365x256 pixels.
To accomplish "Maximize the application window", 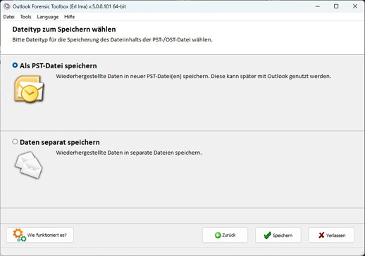I will coord(336,6).
